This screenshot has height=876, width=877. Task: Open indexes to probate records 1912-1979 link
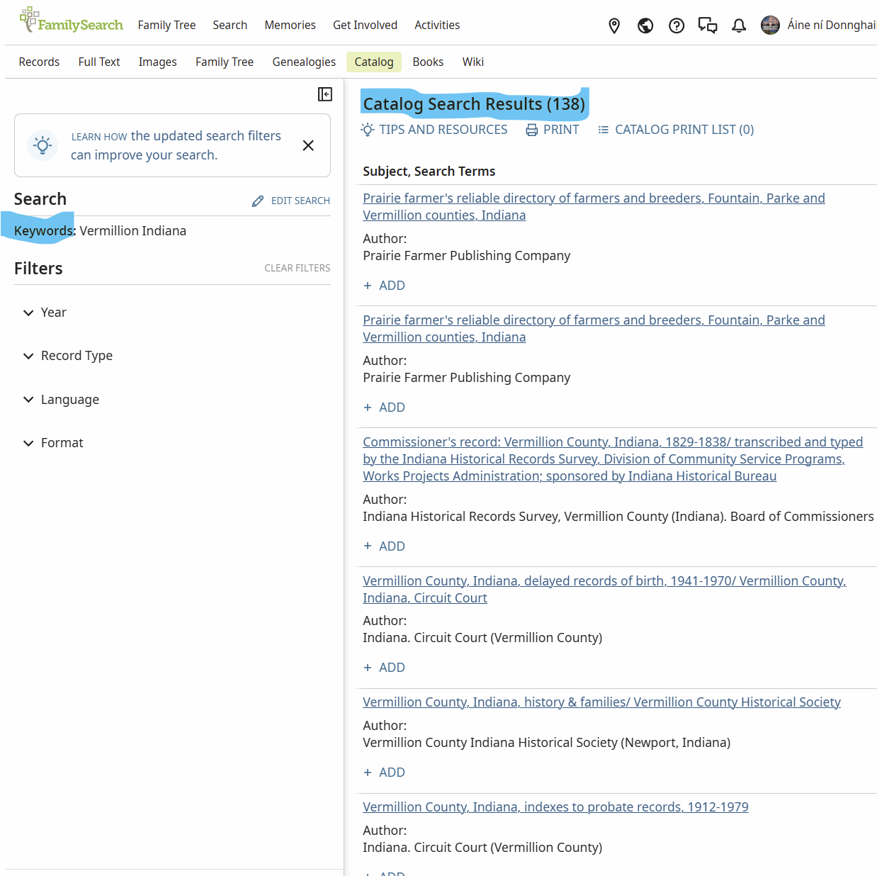(555, 807)
